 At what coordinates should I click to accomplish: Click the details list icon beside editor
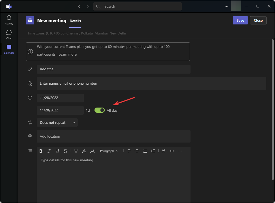[x=30, y=151]
